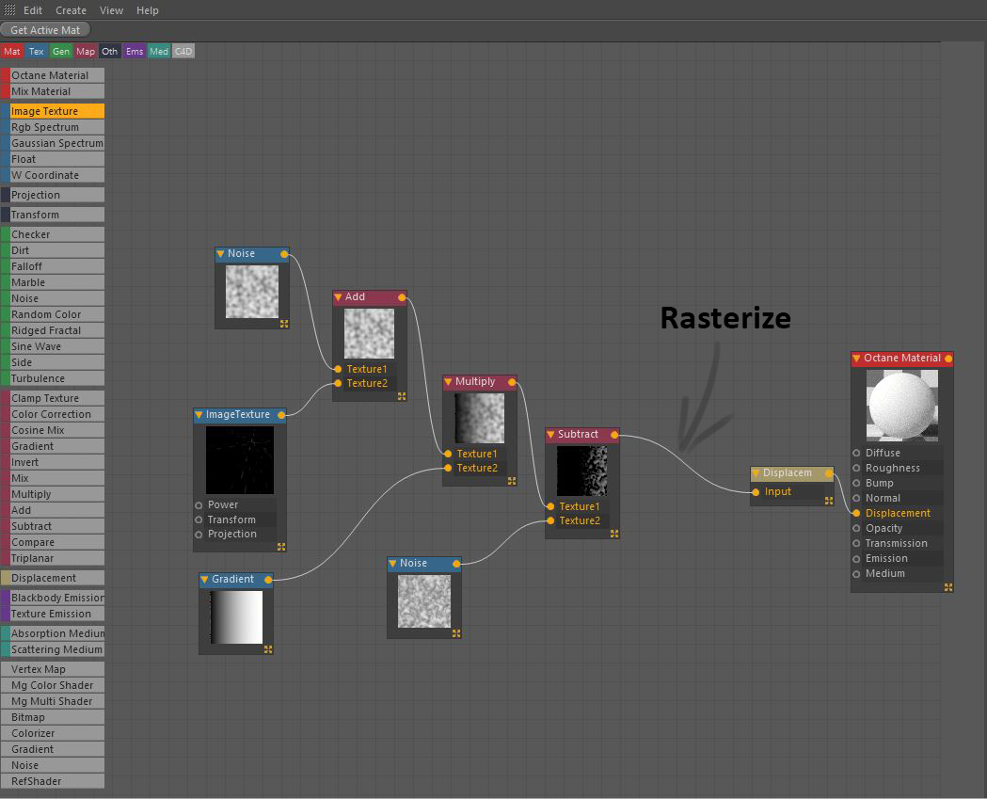The image size is (987, 799).
Task: Collapse the Multiply node
Action: click(448, 381)
